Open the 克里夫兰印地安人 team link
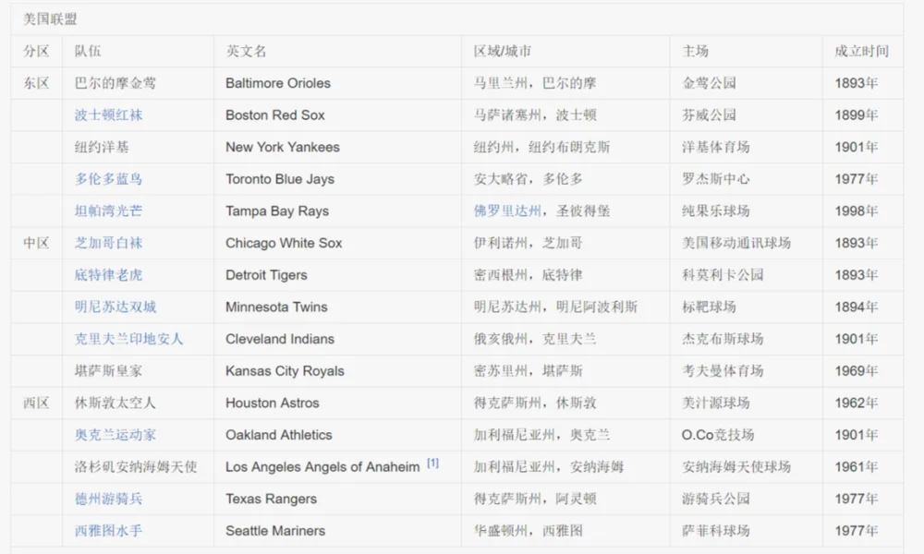 tap(129, 339)
